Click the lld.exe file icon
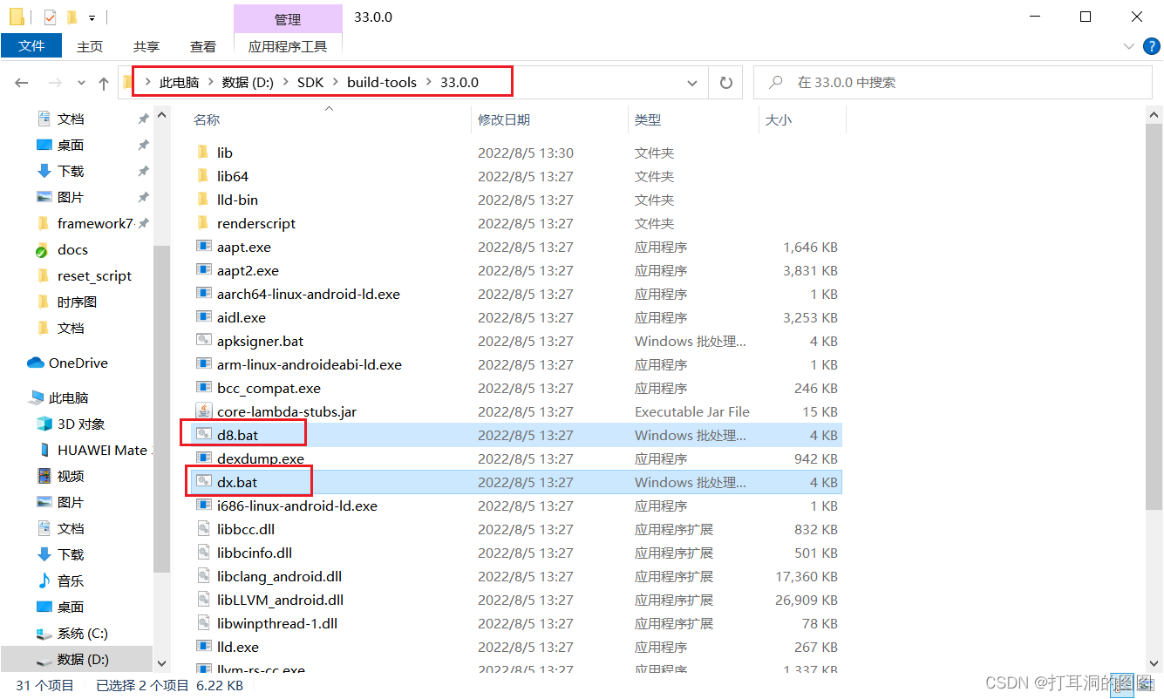Image resolution: width=1164 pixels, height=699 pixels. click(203, 647)
